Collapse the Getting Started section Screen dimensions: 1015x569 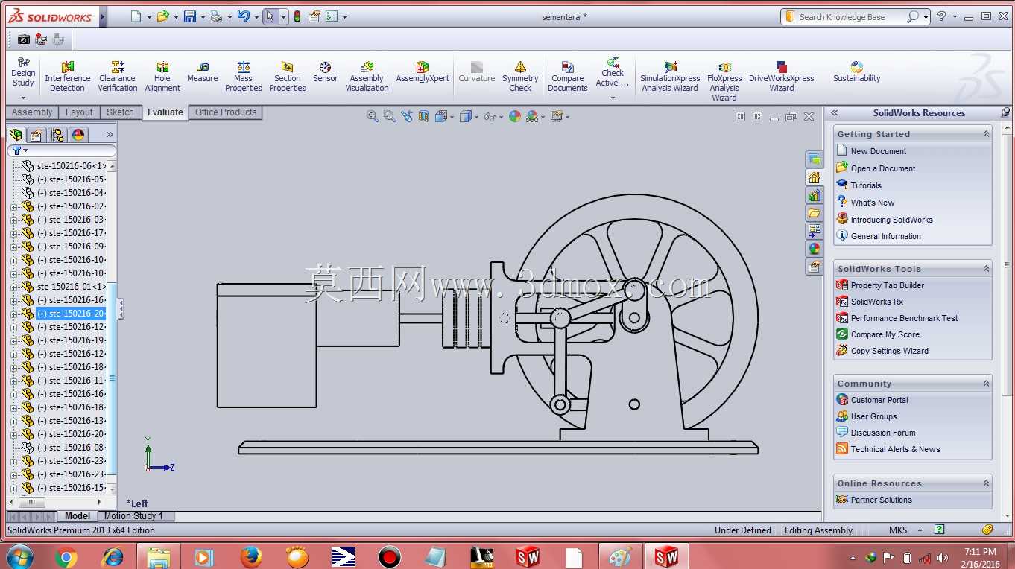click(x=986, y=134)
